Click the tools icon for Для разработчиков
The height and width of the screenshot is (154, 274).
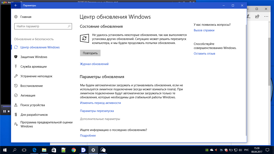16,115
